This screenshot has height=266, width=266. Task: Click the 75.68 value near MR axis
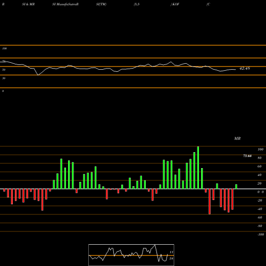point(247,156)
